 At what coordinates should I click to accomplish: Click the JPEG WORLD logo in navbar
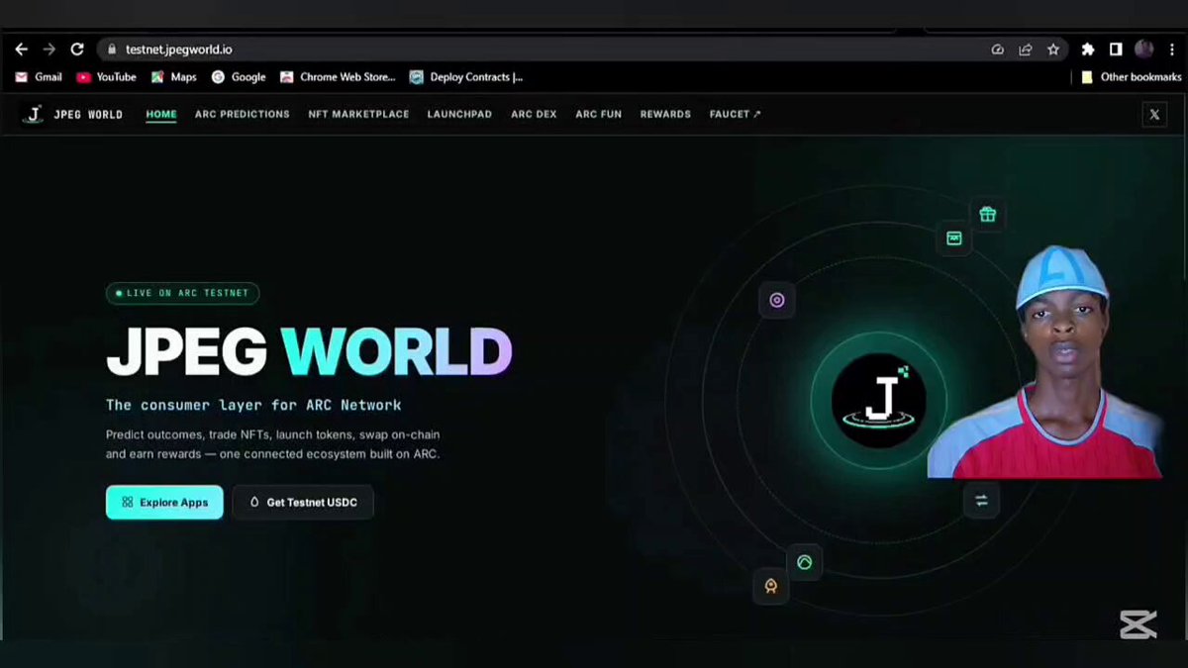pos(72,115)
